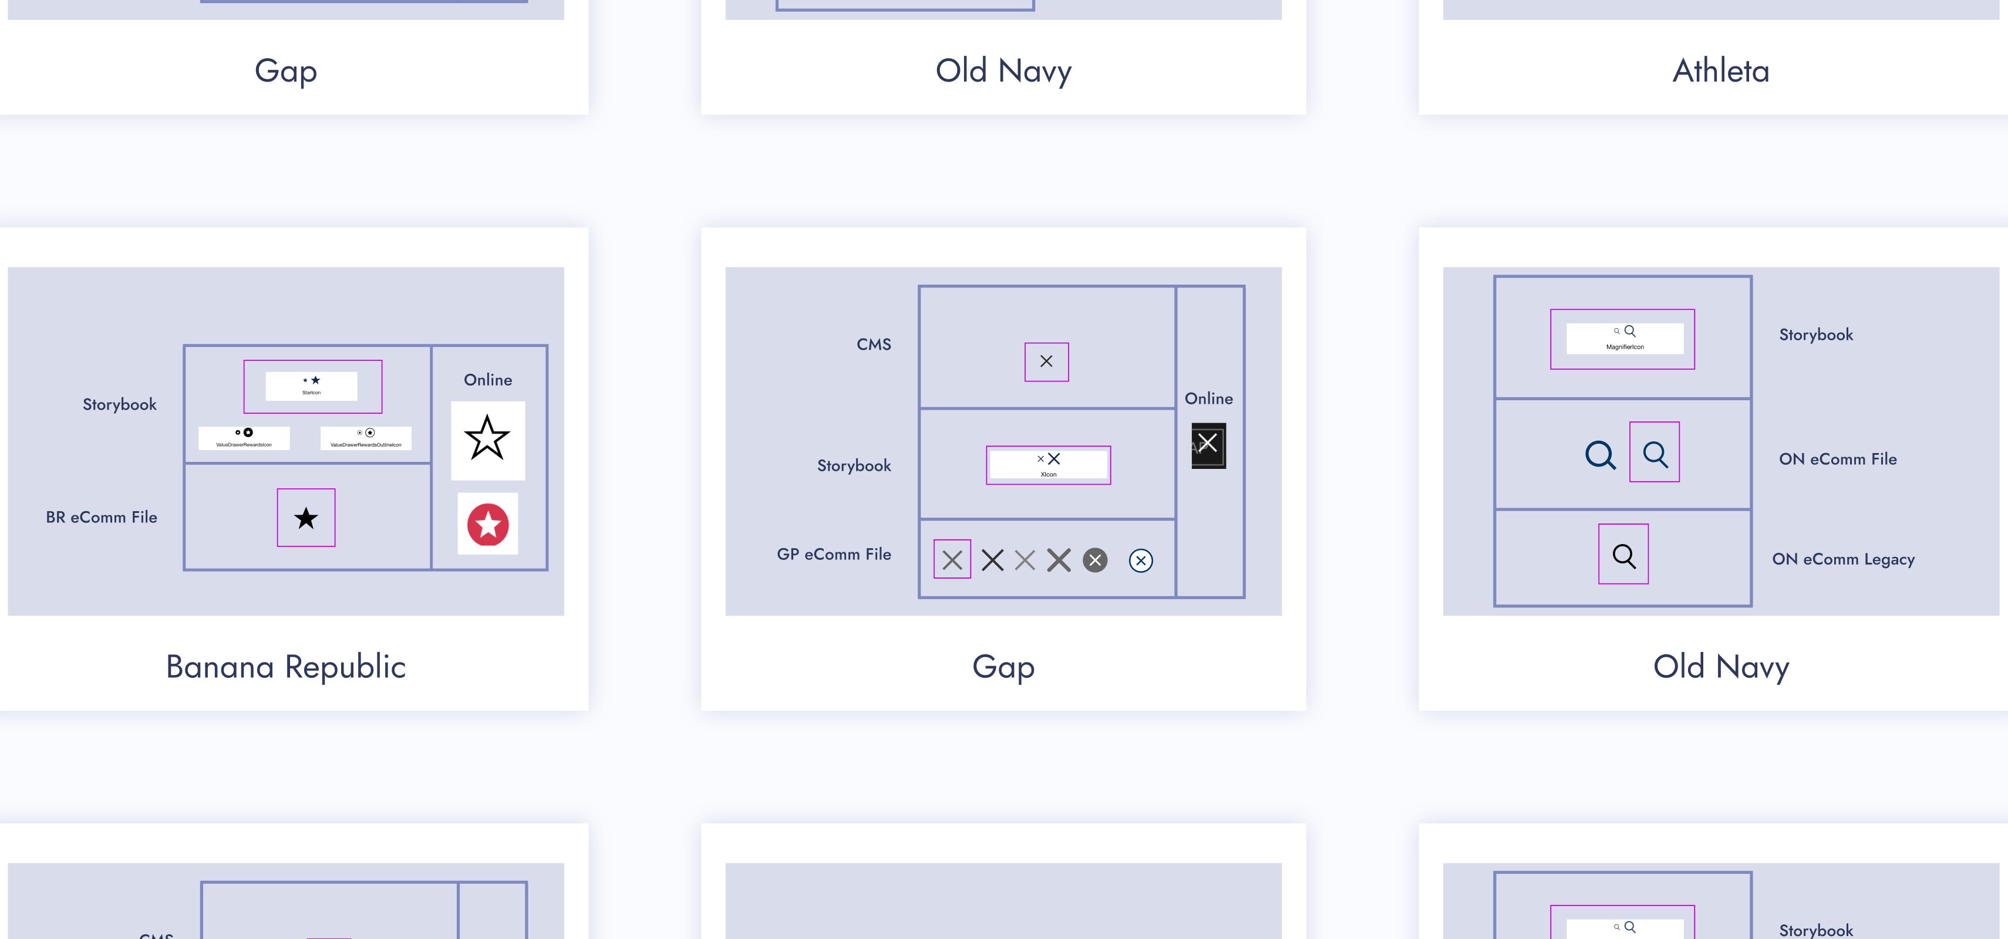Click the Banana Republic card title
Viewport: 2008px width, 939px height.
[x=286, y=667]
